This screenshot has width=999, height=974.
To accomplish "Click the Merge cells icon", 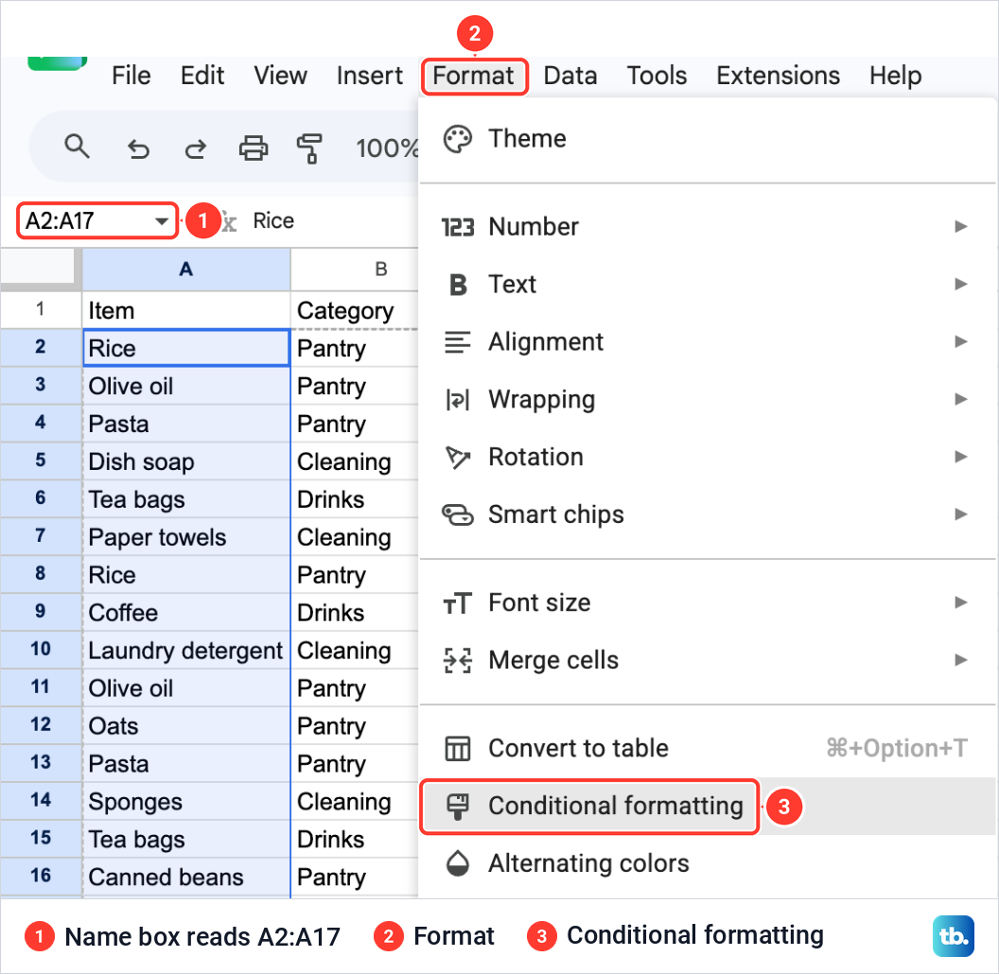I will click(x=458, y=661).
